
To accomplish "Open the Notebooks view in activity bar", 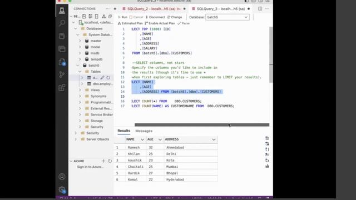I will point(62,36).
